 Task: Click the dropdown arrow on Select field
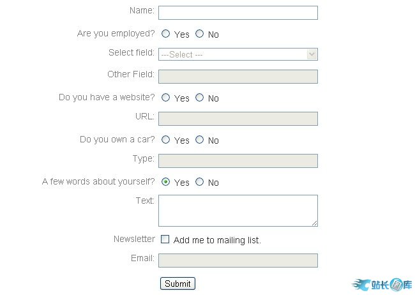pyautogui.click(x=312, y=55)
